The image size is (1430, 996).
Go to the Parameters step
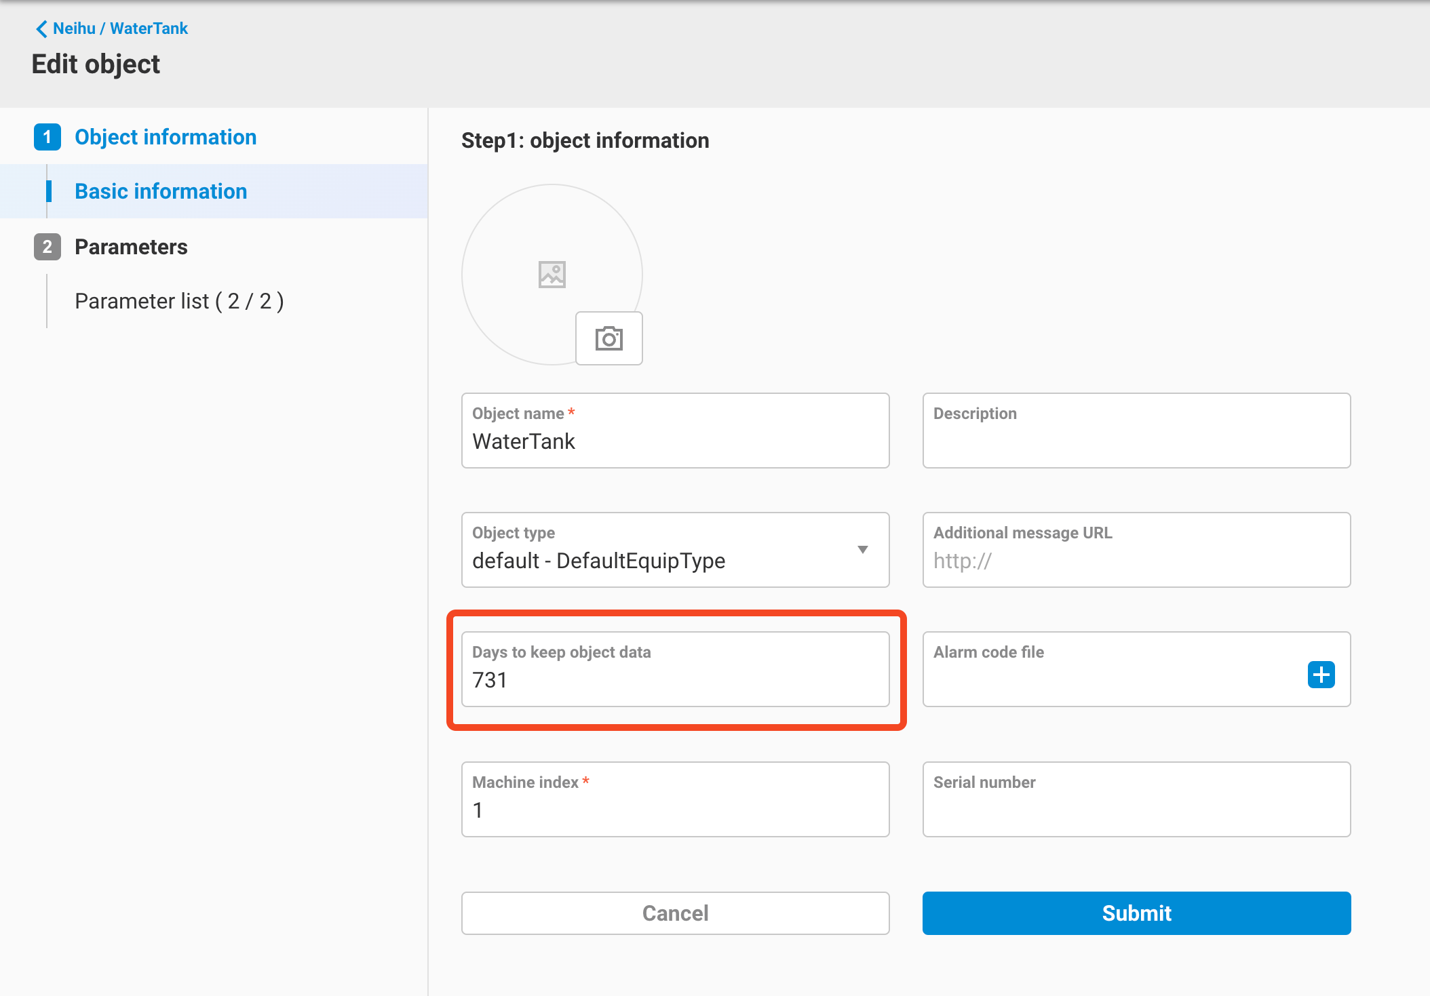tap(131, 247)
